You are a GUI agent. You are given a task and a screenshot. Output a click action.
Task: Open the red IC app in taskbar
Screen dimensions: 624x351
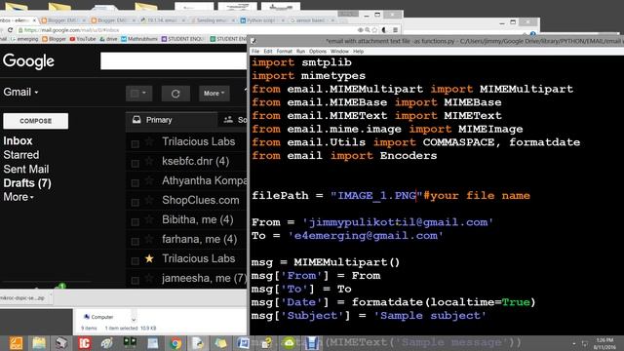[x=85, y=343]
